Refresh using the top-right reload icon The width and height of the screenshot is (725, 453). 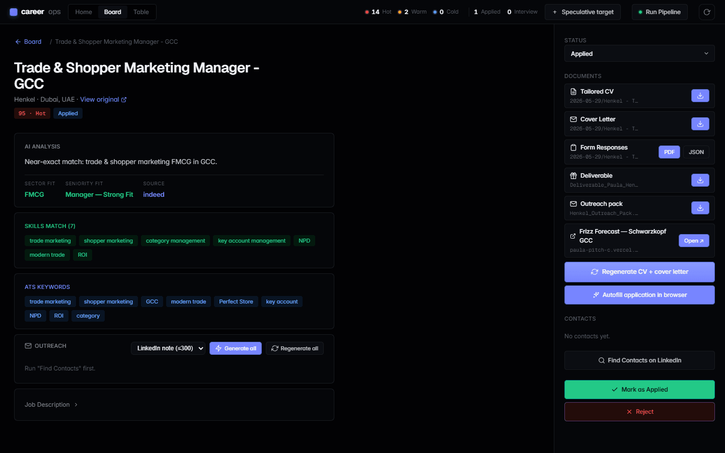[707, 12]
